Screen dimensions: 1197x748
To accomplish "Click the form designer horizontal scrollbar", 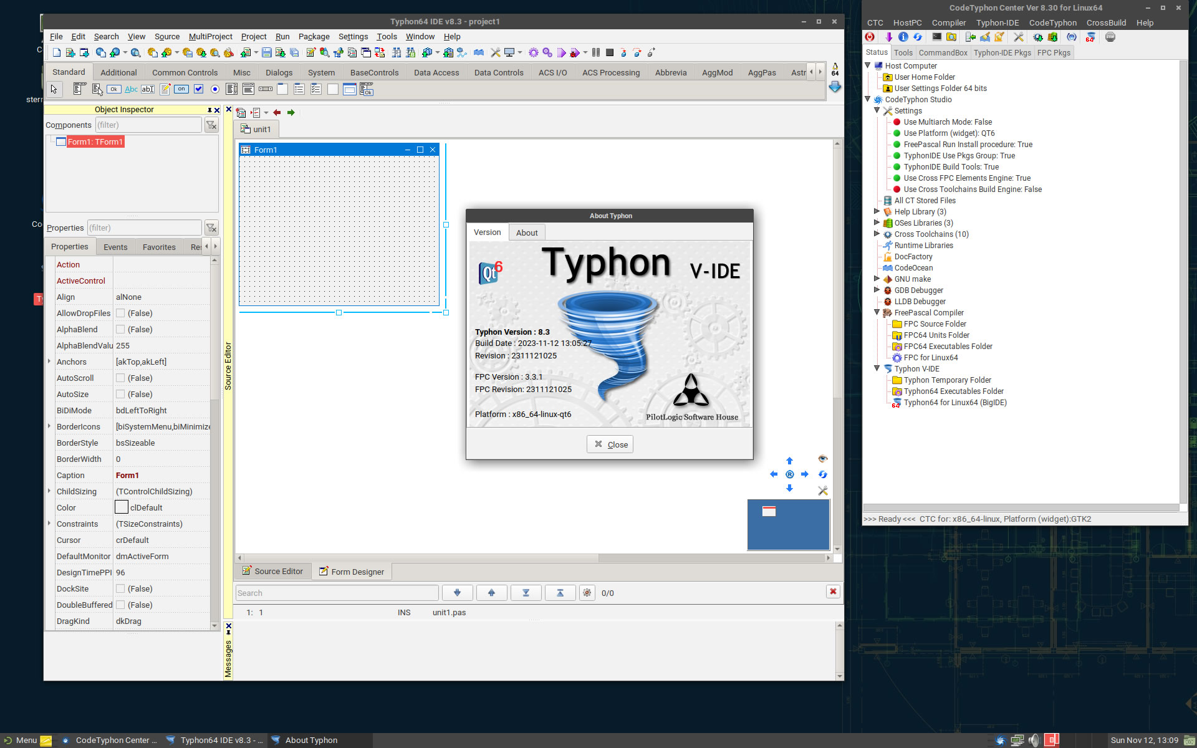I will coord(533,558).
